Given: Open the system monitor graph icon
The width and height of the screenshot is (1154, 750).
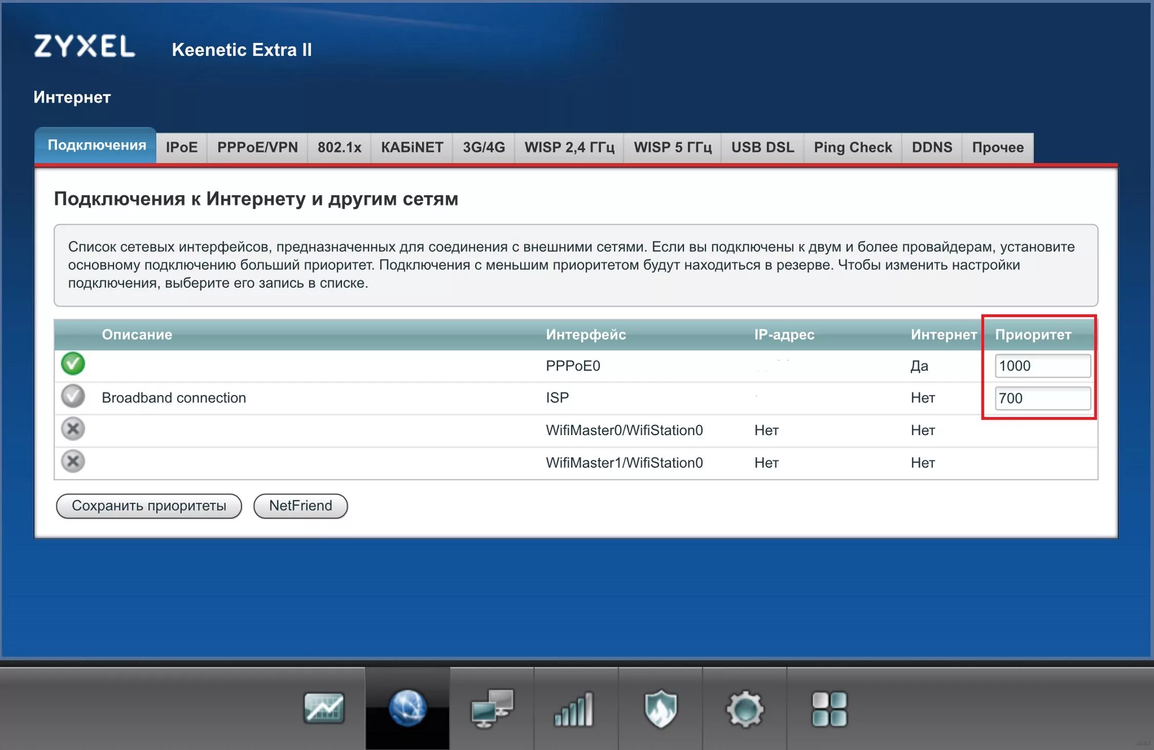Looking at the screenshot, I should point(324,708).
